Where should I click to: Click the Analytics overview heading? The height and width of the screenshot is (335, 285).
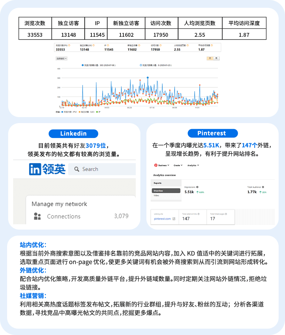pyautogui.click(x=164, y=175)
